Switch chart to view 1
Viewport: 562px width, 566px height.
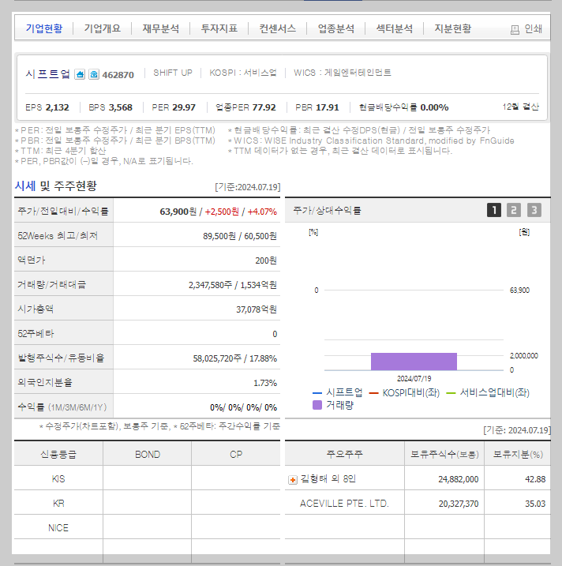point(494,210)
